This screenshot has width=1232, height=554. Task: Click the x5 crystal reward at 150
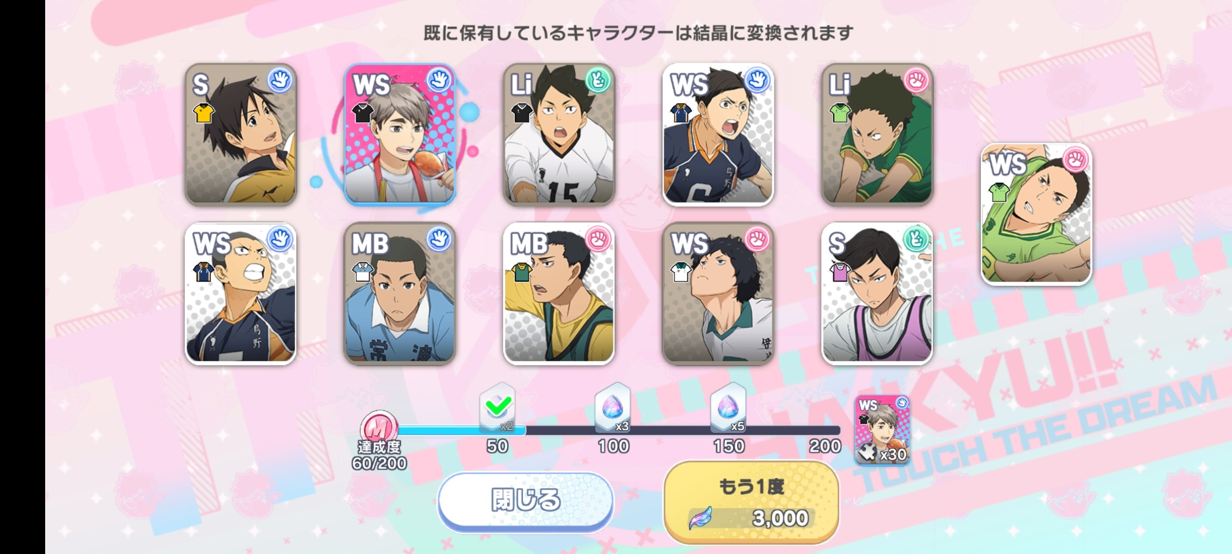click(728, 409)
